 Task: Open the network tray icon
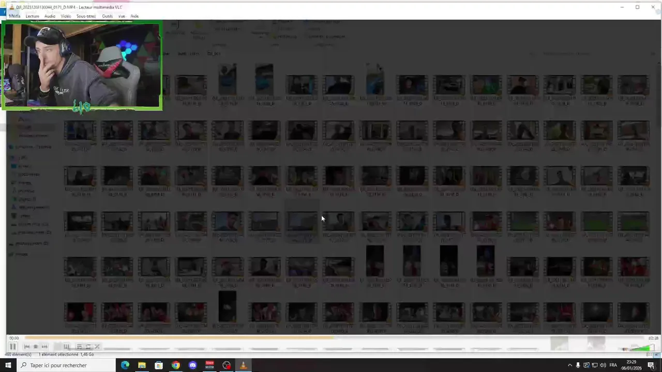(x=595, y=365)
